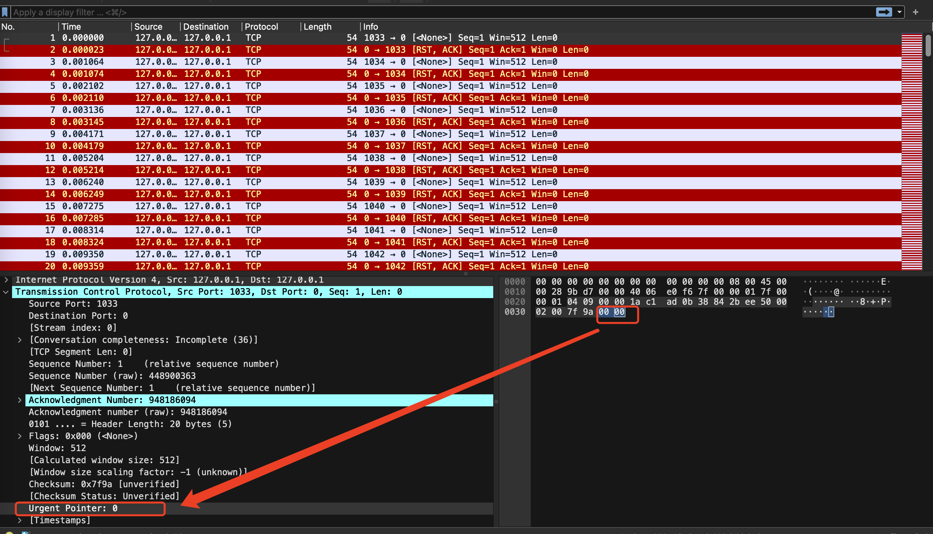Select packet 20 at time 0.009359
Screen dimensions: 933x534
(450, 266)
